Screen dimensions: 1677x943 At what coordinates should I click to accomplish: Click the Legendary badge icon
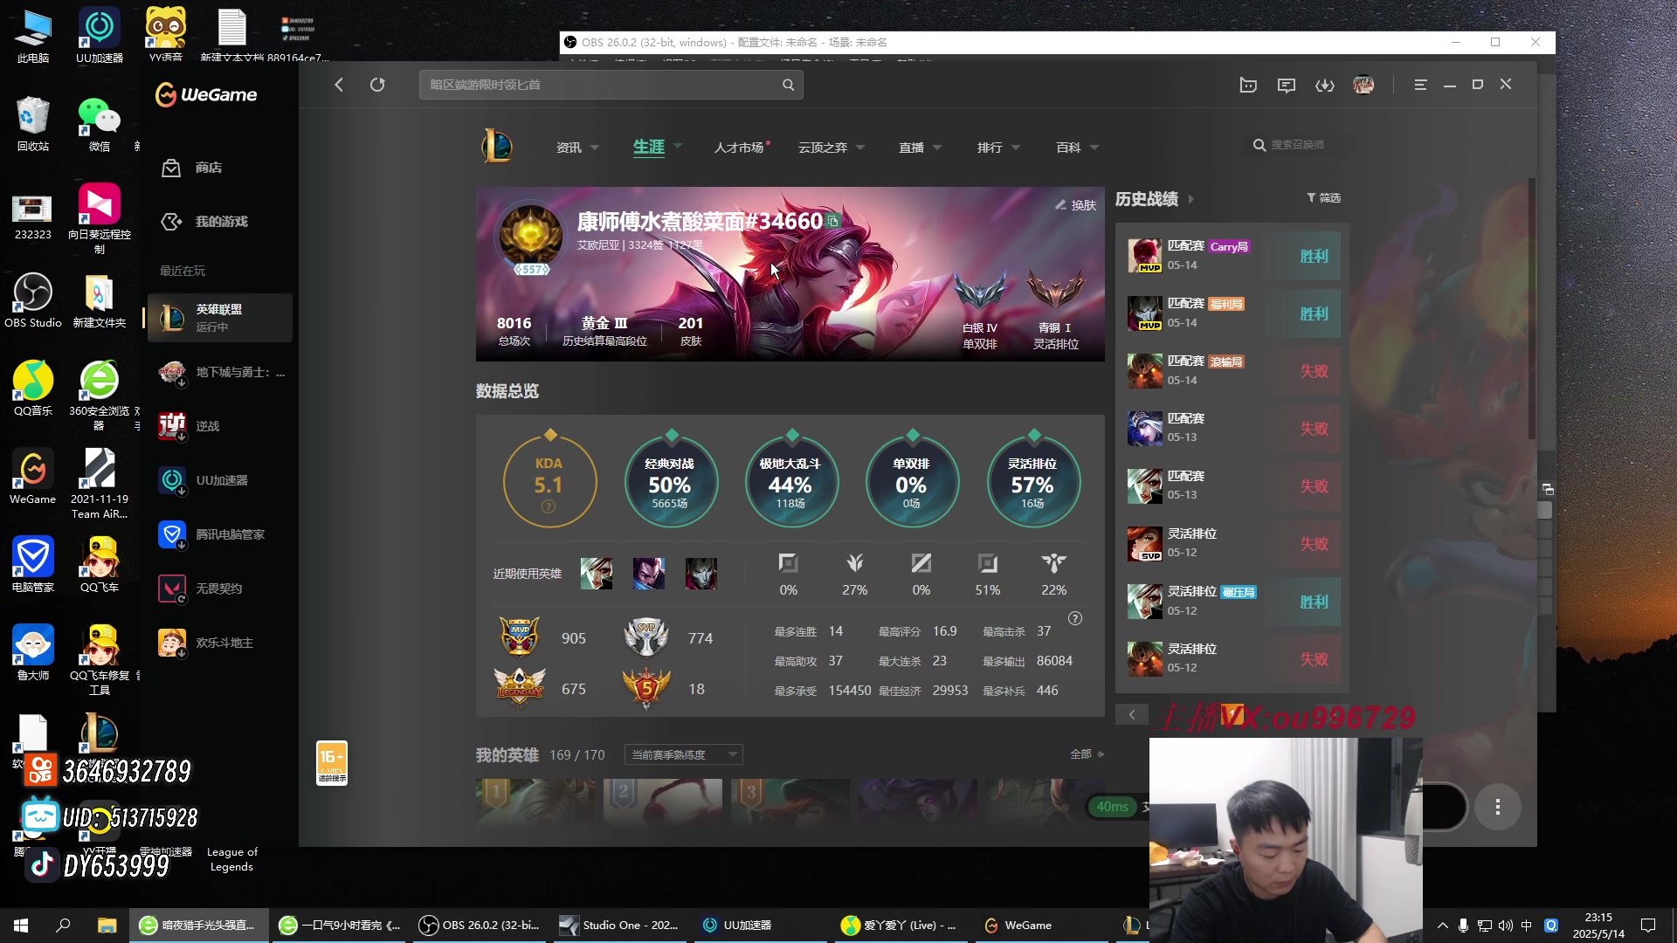(520, 688)
